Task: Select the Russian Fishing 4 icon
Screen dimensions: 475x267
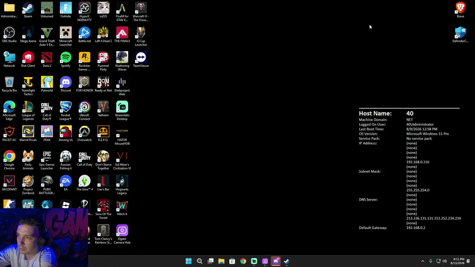Action: [66, 160]
